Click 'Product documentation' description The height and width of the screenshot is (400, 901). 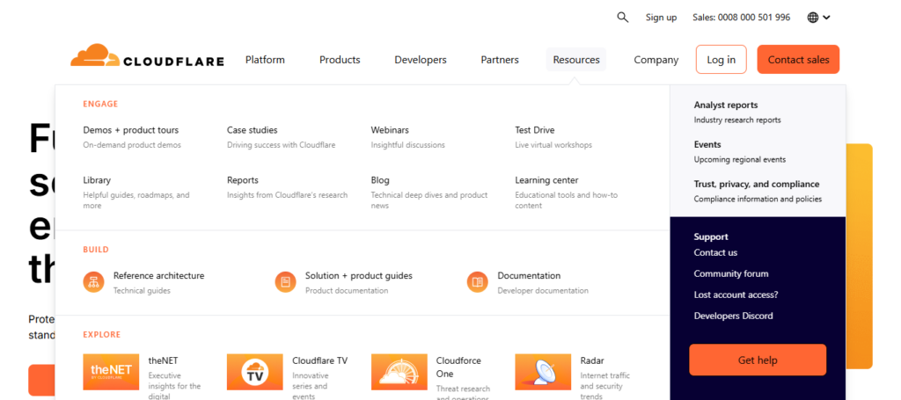tap(347, 291)
